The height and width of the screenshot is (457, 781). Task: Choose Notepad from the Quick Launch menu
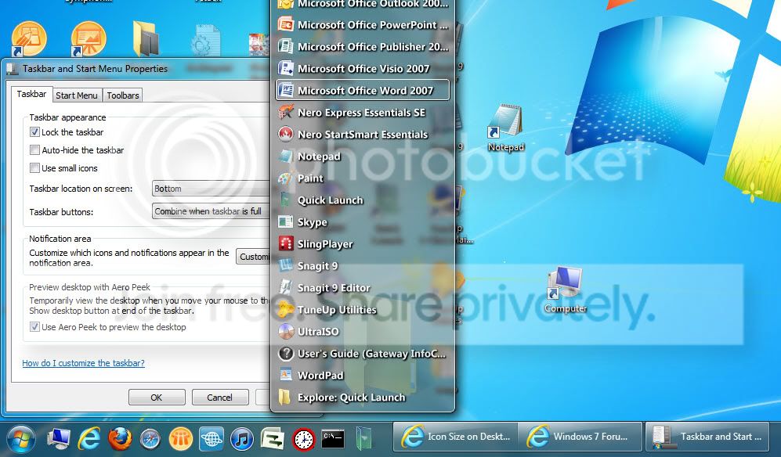pos(363,156)
